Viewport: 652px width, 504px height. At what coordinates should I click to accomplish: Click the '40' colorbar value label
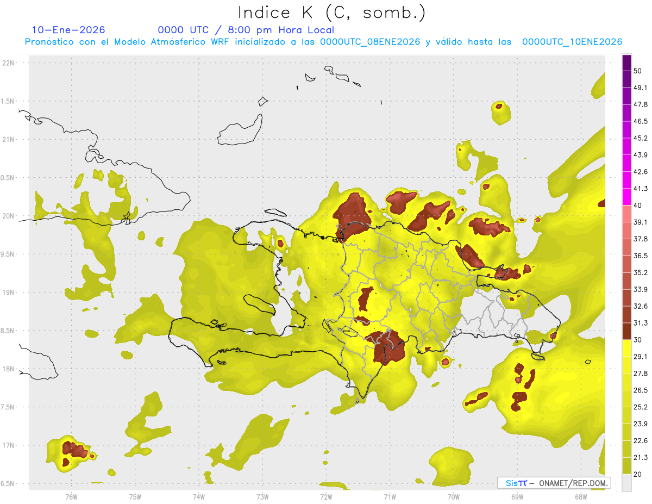click(638, 206)
